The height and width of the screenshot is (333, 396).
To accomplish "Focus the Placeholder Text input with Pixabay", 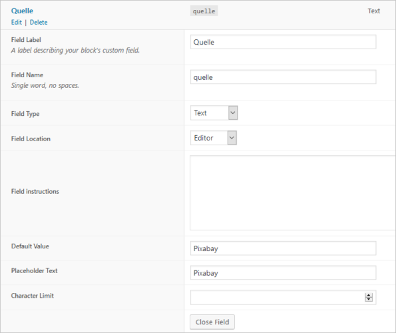I will click(283, 272).
